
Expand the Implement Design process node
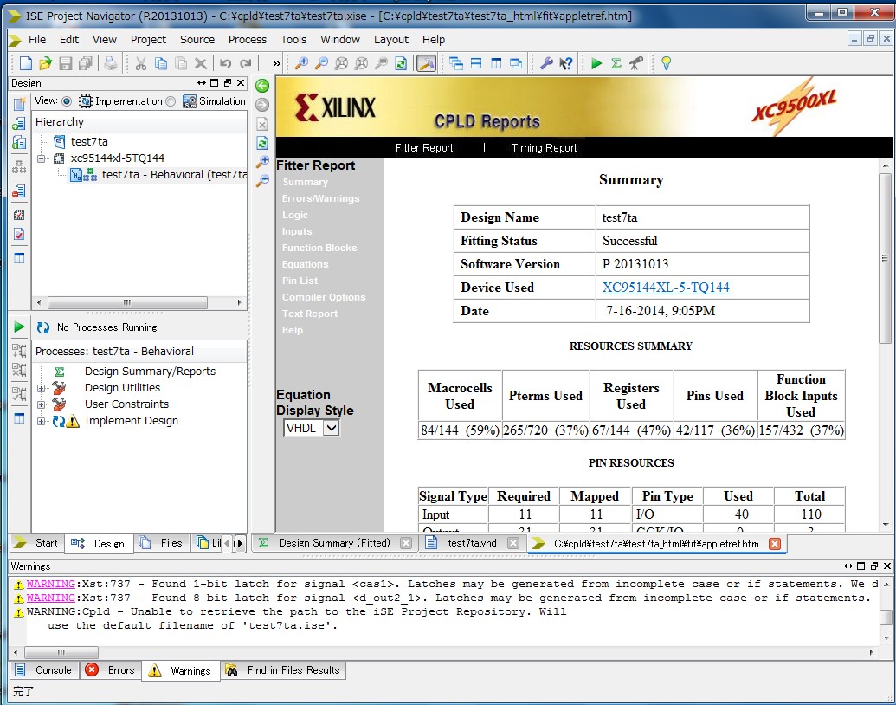(x=41, y=421)
